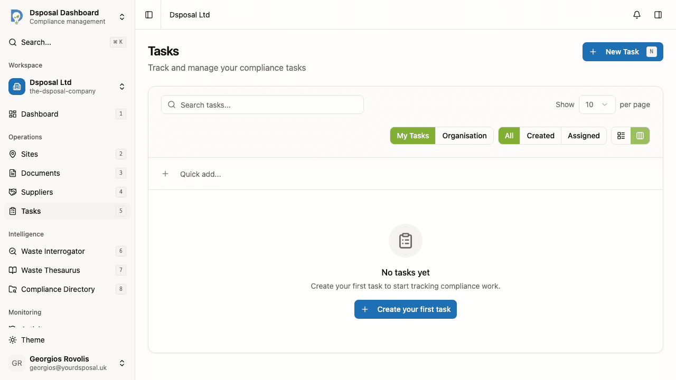Switch to board columns view icon
Screen dimensions: 676x380
tap(640, 136)
